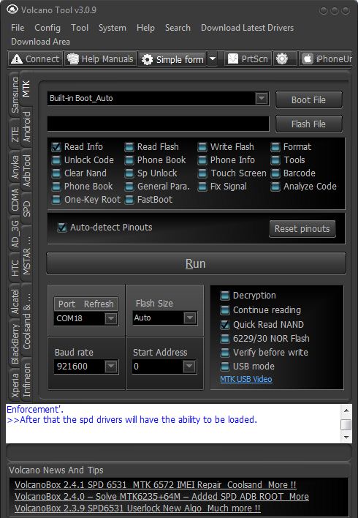
Task: Expand the COM18 port dropdown
Action: click(111, 318)
